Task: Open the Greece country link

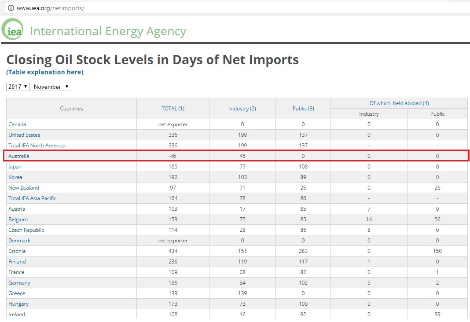Action: (17, 293)
